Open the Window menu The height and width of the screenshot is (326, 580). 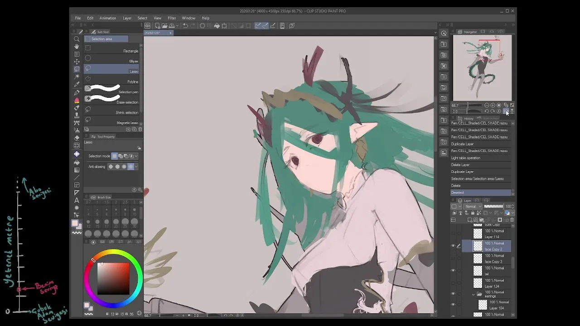(188, 18)
